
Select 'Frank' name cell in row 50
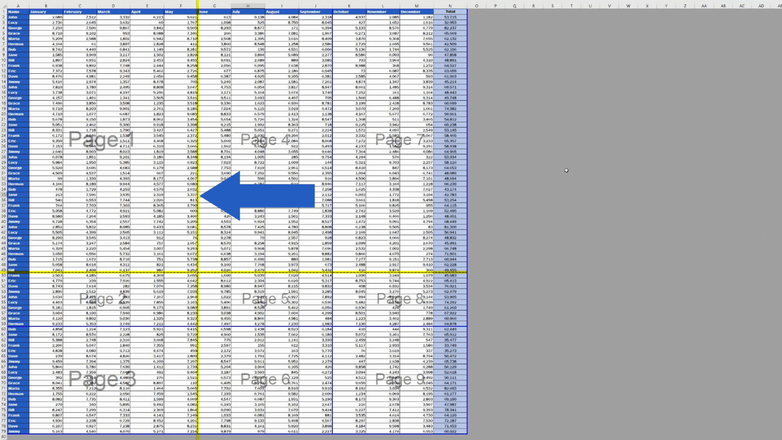pos(18,276)
